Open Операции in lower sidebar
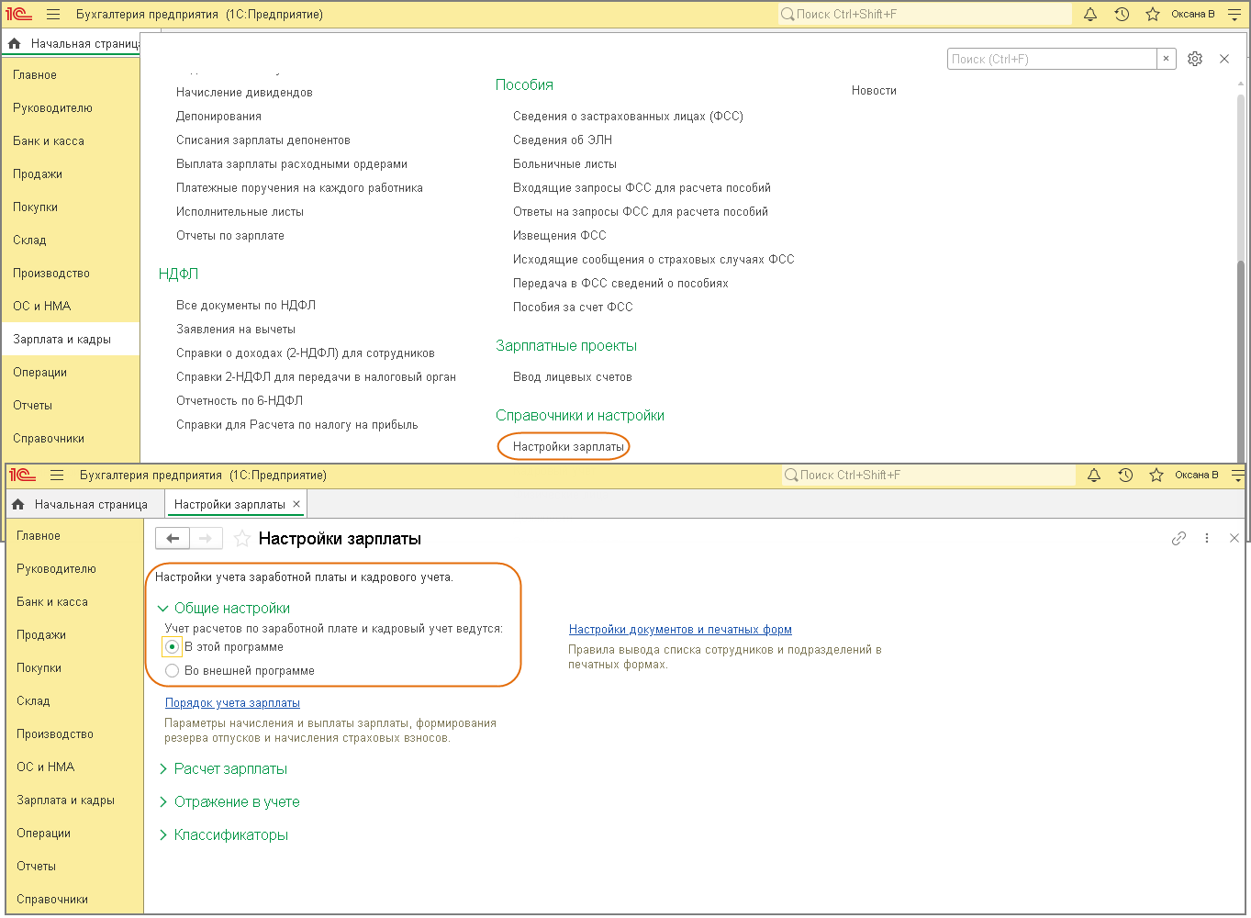This screenshot has height=918, width=1251. [x=74, y=834]
